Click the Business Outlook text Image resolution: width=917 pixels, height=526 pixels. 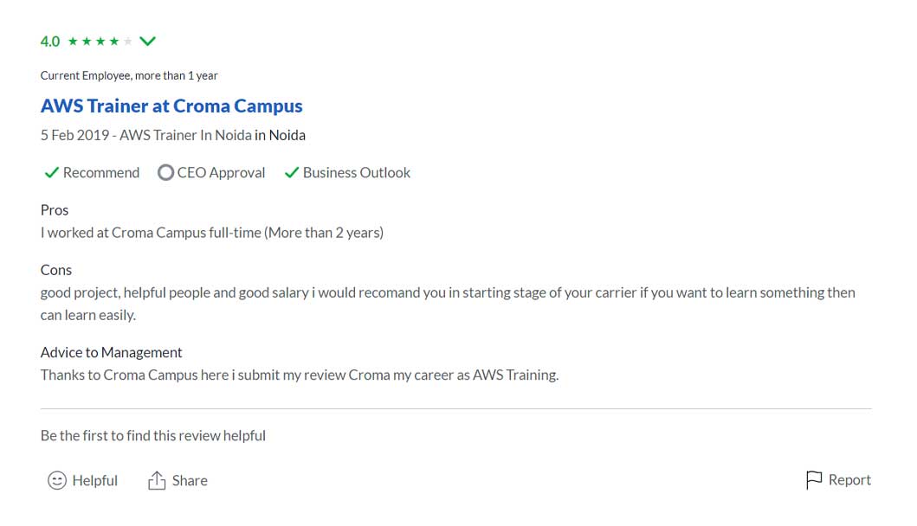click(x=356, y=173)
